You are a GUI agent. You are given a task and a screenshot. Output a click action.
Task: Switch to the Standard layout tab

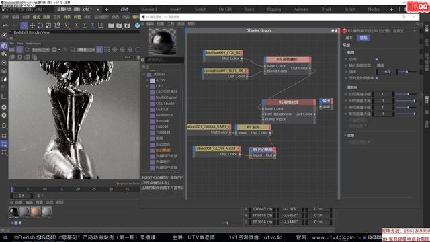(x=148, y=9)
